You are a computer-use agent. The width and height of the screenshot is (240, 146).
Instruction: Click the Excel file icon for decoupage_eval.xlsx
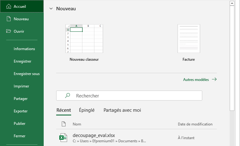(63, 138)
